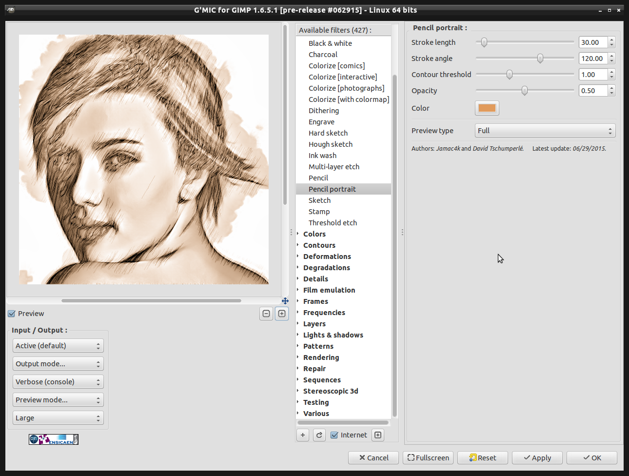
Task: Open the Preview mode dropdown
Action: click(58, 400)
